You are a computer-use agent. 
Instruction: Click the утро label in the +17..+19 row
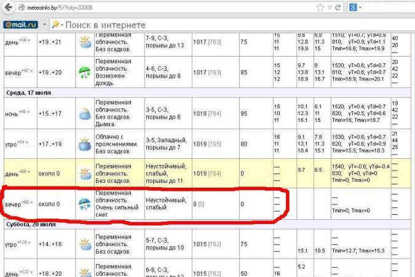[11, 145]
